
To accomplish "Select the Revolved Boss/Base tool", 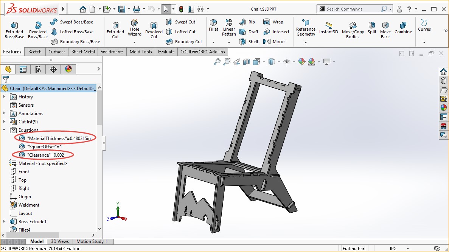I will 37,30.
